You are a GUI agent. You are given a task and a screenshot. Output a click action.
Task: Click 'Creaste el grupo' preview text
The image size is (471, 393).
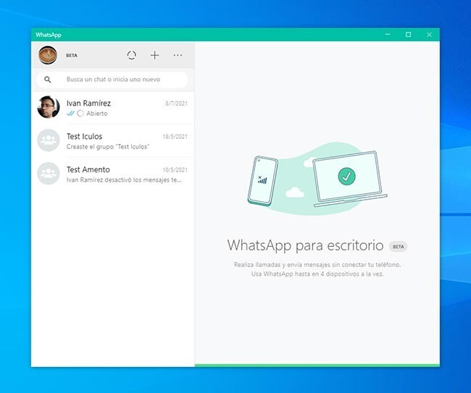(108, 147)
